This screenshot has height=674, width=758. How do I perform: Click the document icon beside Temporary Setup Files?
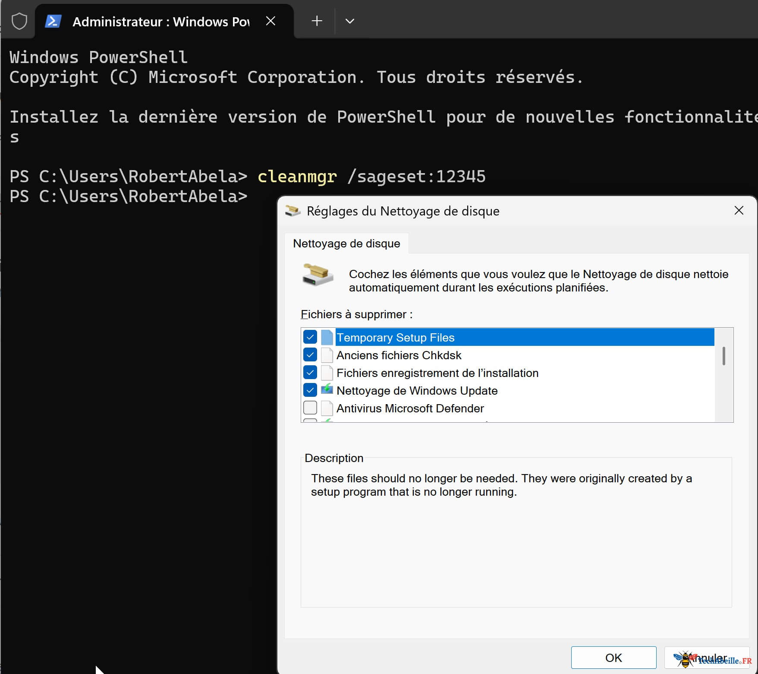pos(327,337)
